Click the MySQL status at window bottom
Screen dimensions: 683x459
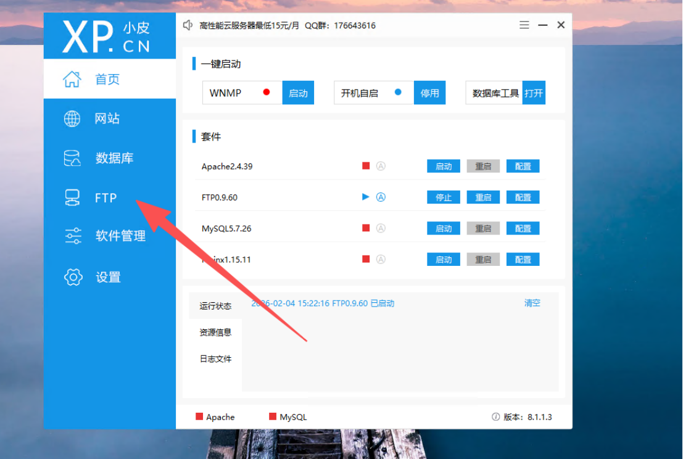pyautogui.click(x=288, y=417)
